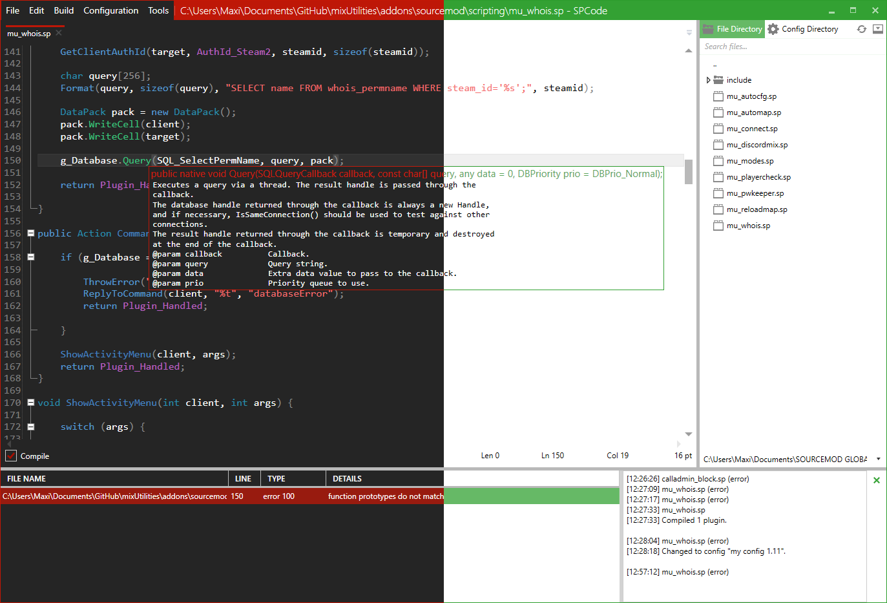Click the panel dropdown icon beside refresh

[877, 29]
